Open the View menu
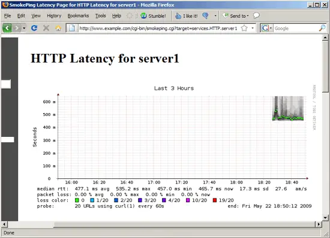 coord(36,16)
